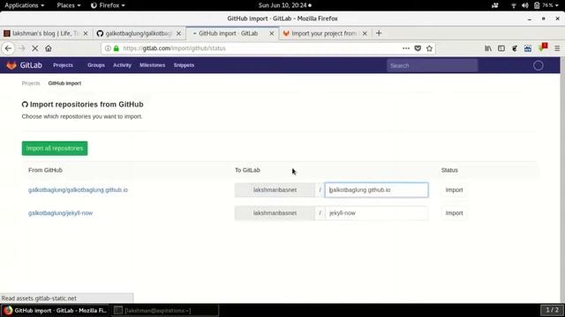Click the red download-arrow extension icon
Screen dimensions: 565x317
(543, 48)
